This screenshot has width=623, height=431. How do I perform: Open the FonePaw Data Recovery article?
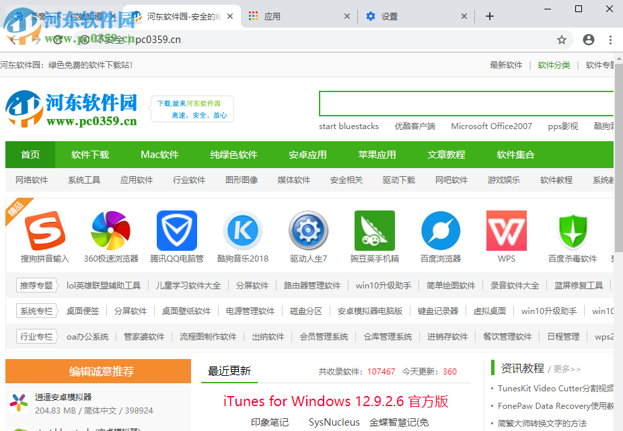coord(556,405)
